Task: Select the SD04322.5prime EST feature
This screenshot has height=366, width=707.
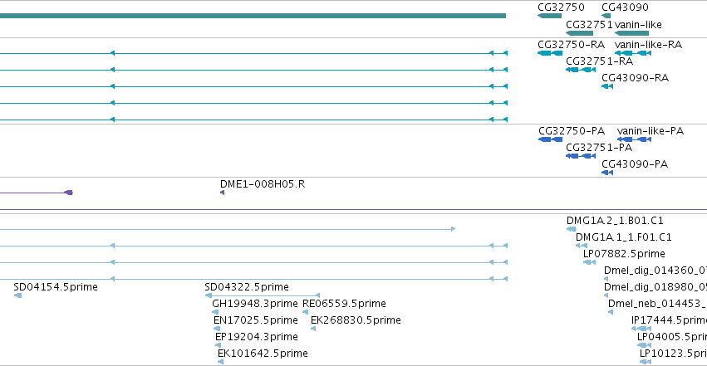Action: 263,295
